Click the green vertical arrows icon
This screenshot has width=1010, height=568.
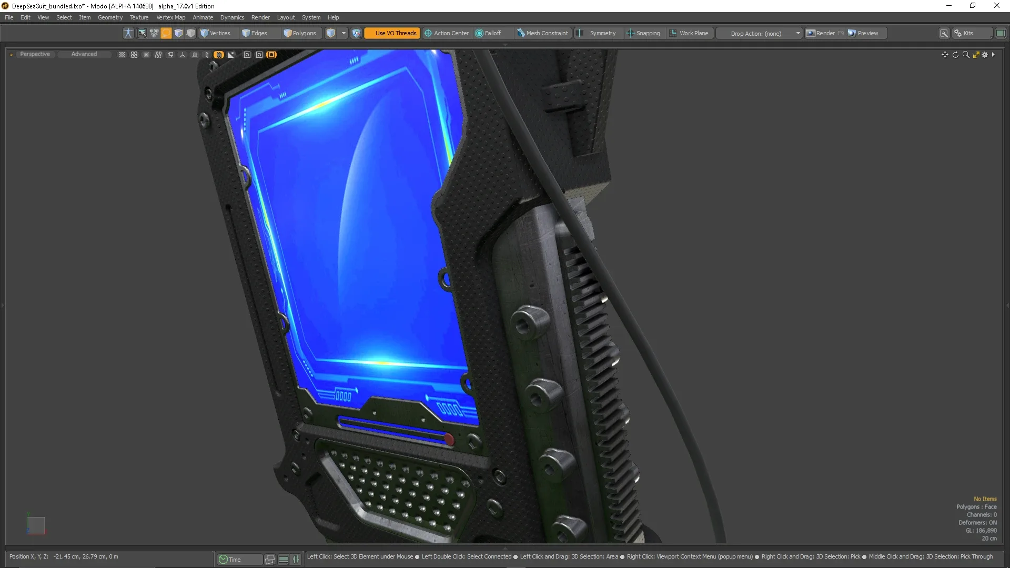(296, 560)
